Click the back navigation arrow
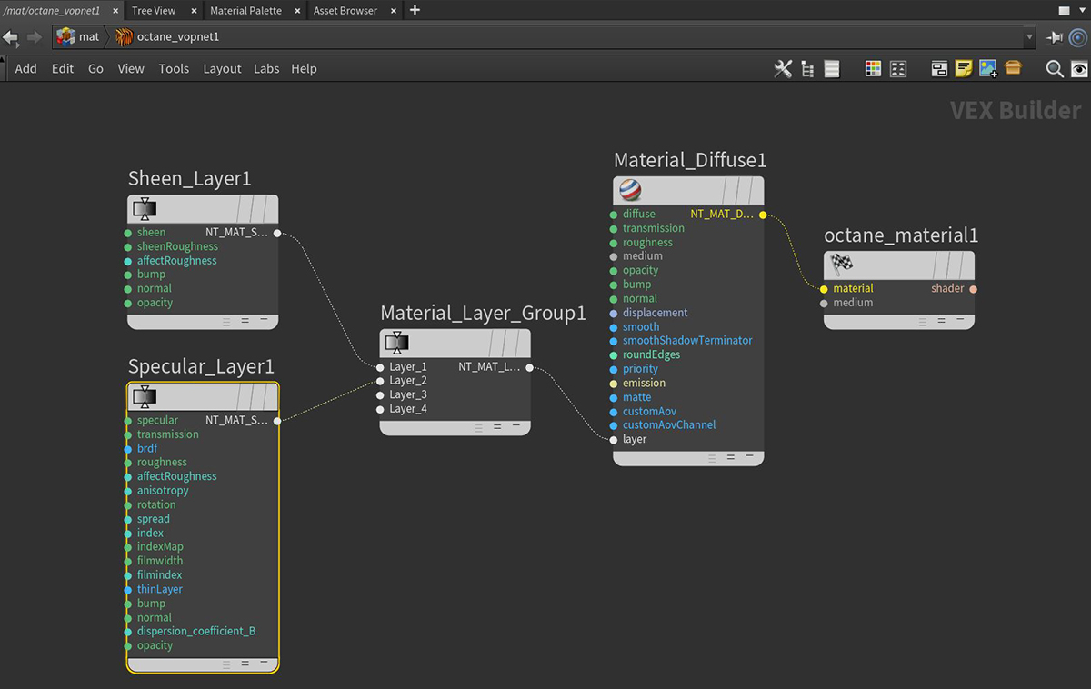Screen dimensions: 1091x689 click(11, 37)
